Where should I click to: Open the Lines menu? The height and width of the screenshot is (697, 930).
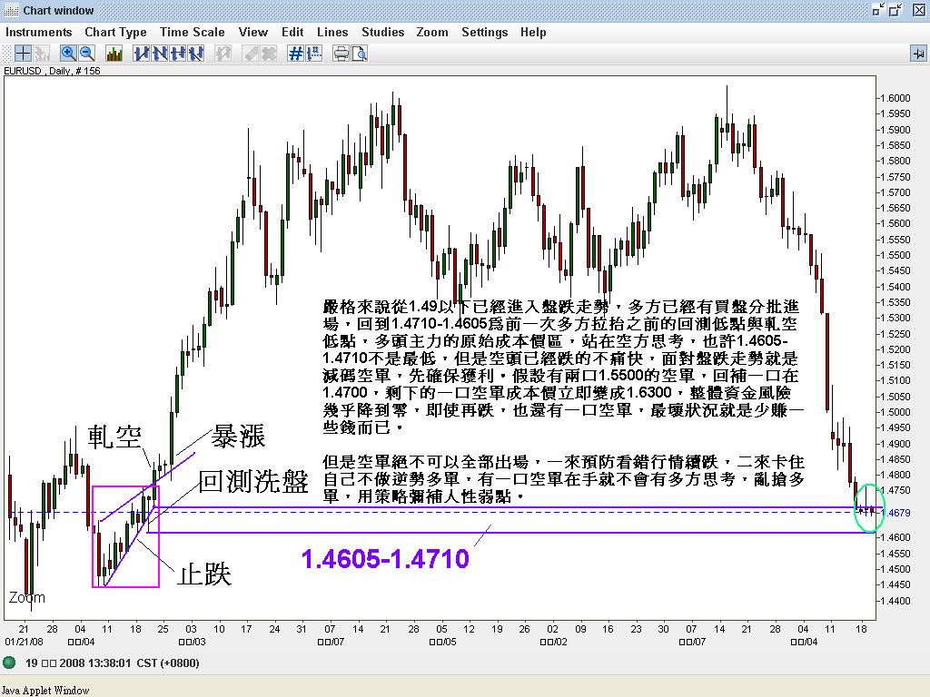point(332,32)
